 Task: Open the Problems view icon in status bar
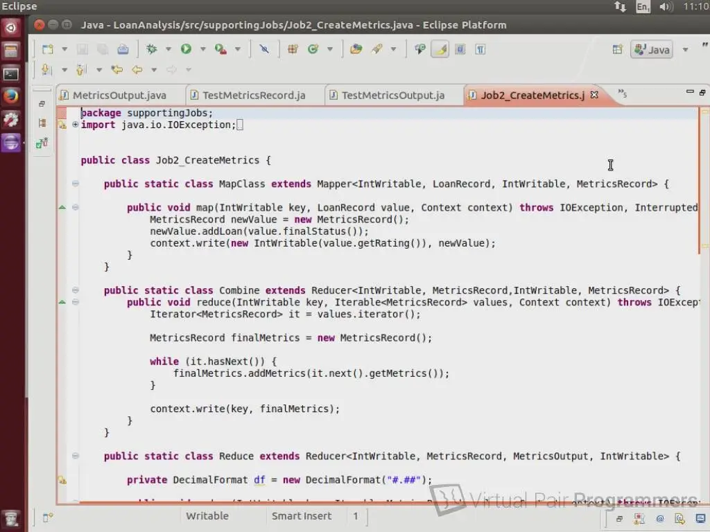pyautogui.click(x=639, y=519)
